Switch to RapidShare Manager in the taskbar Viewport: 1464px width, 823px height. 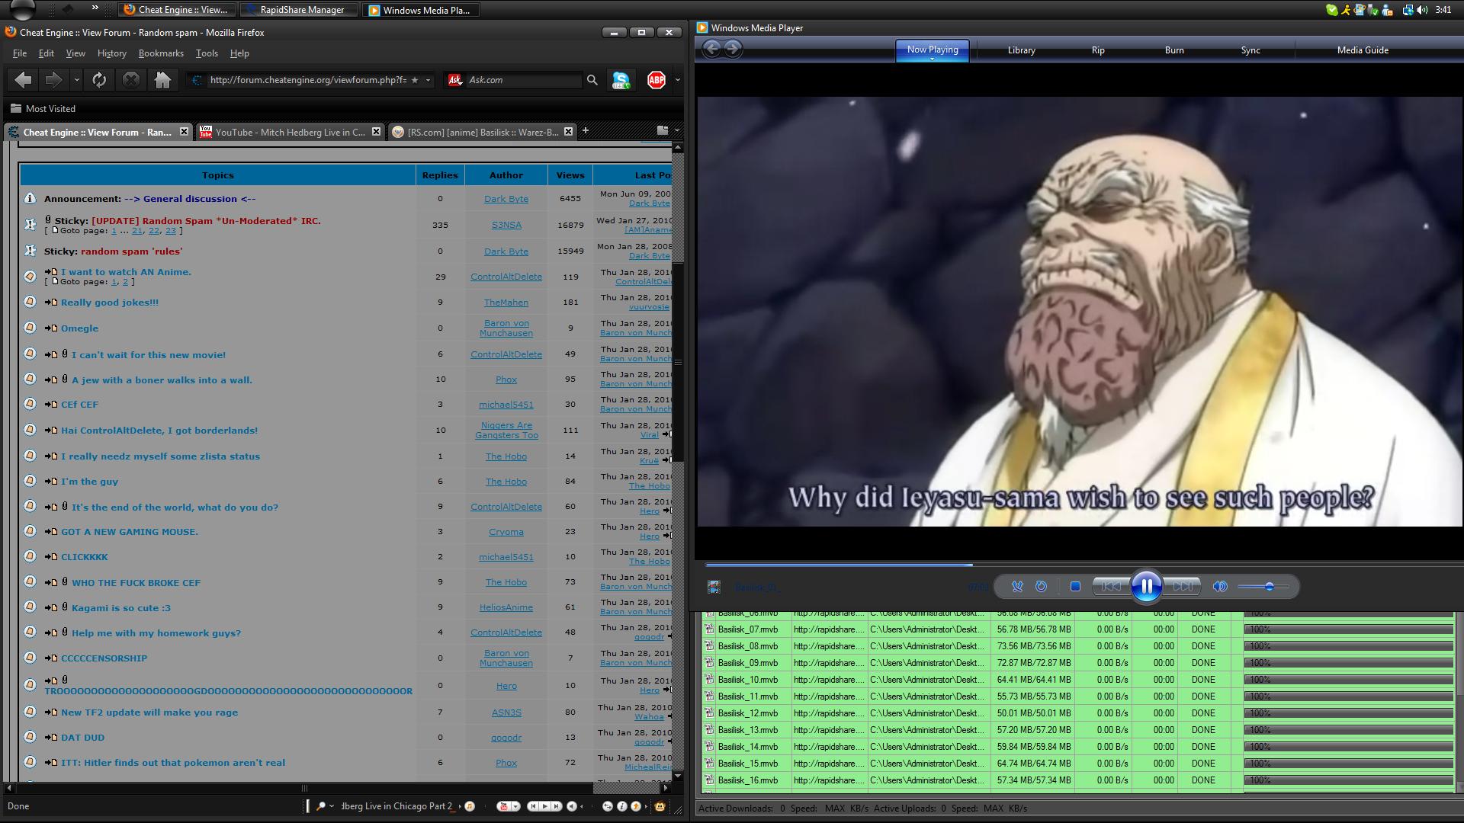(299, 10)
